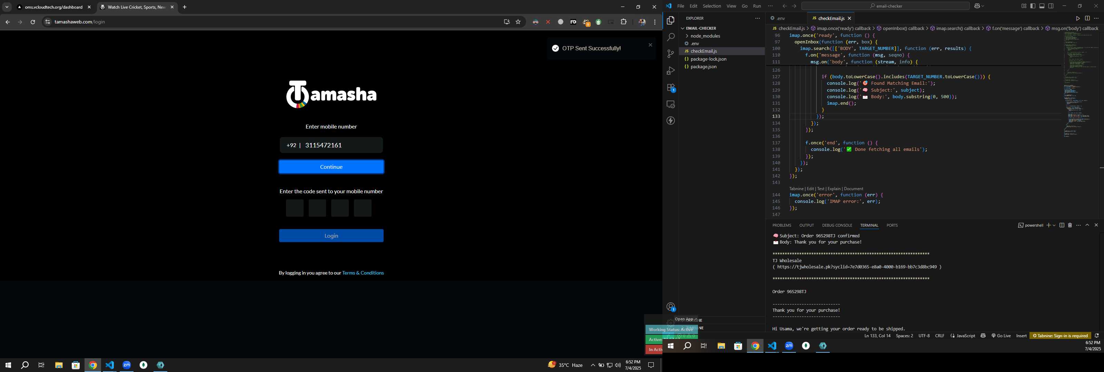Go back in VS Code navigation arrows
The width and height of the screenshot is (1104, 372).
pyautogui.click(x=784, y=6)
